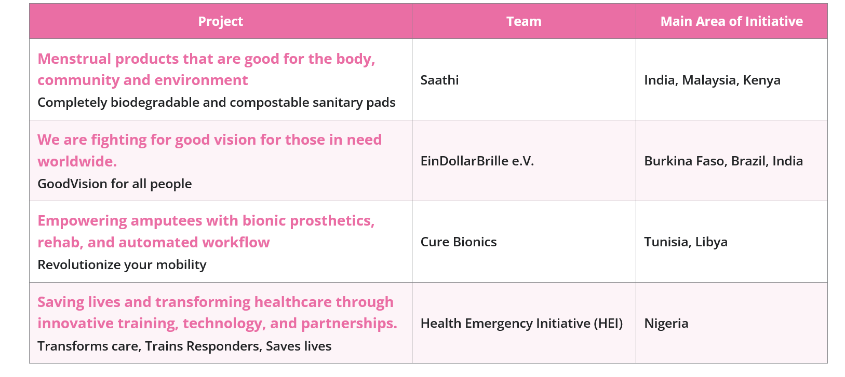The image size is (845, 377).
Task: Open the Menstrual products project link
Action: [x=206, y=59]
